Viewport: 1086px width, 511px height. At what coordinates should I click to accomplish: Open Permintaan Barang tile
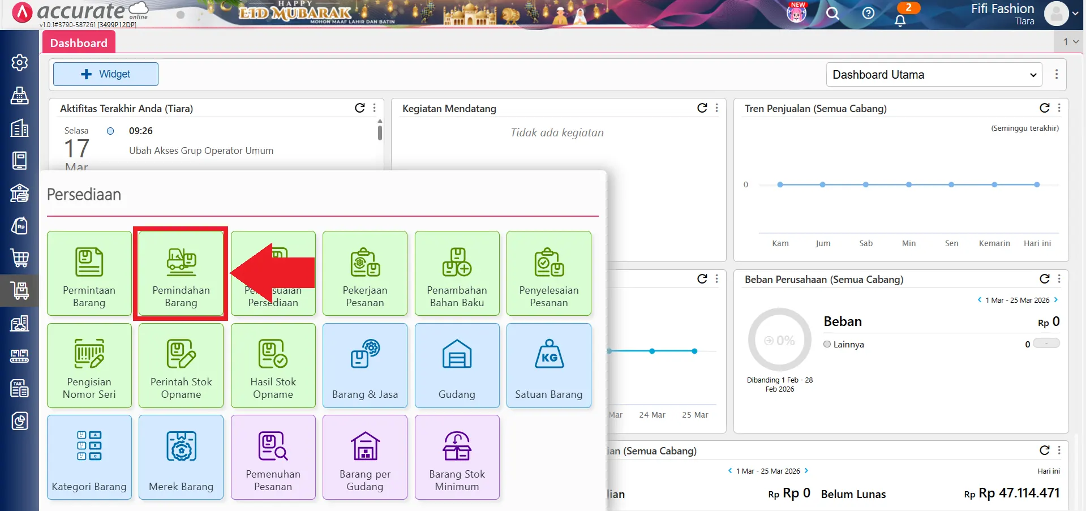click(89, 273)
